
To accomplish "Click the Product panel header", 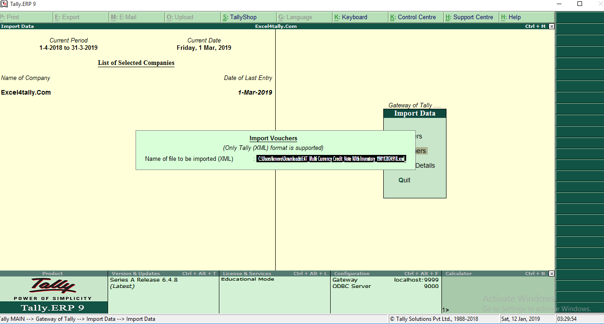I will [53, 274].
